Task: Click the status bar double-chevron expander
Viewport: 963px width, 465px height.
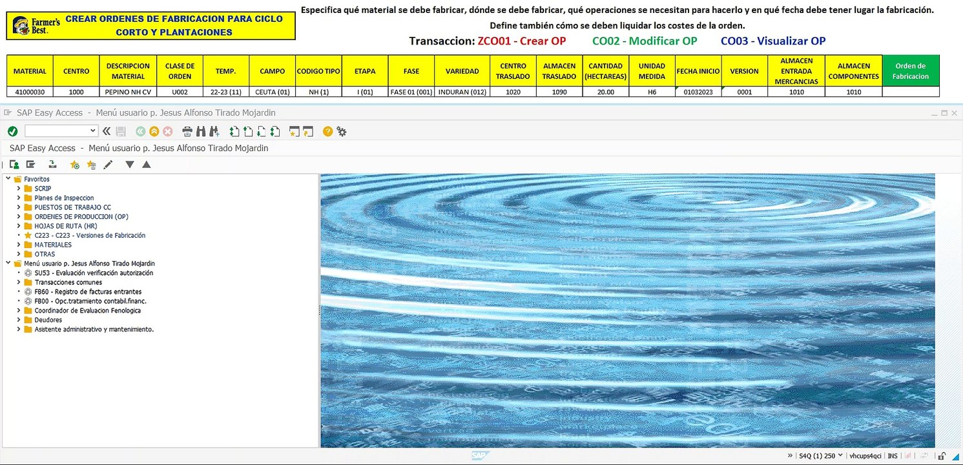Action: coord(791,455)
